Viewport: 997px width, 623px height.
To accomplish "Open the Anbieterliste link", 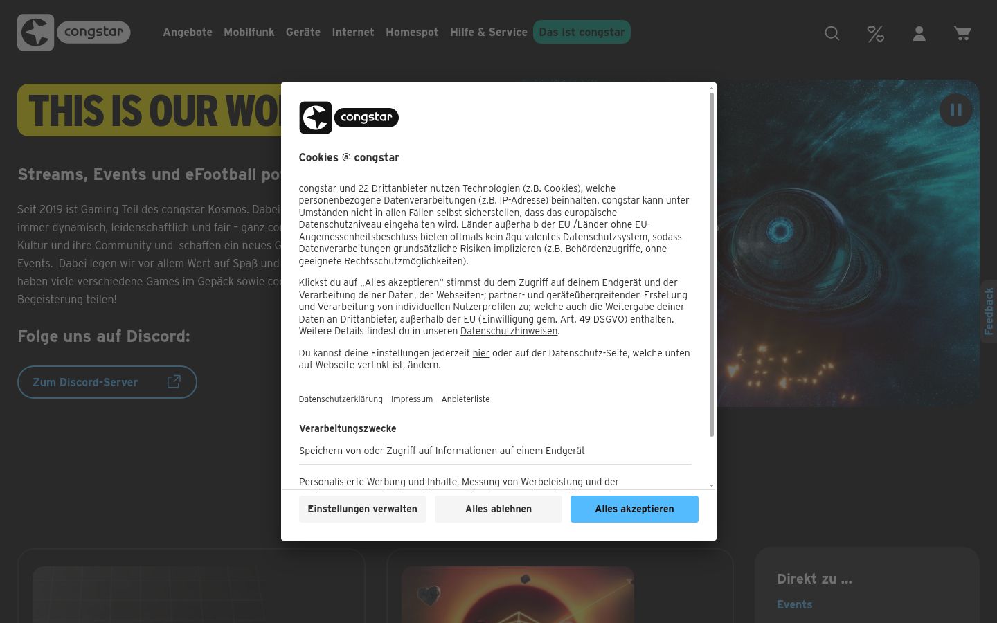I will tap(466, 399).
